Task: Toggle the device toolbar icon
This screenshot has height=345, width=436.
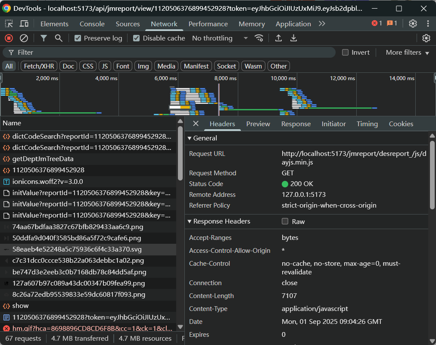Action: coord(24,24)
